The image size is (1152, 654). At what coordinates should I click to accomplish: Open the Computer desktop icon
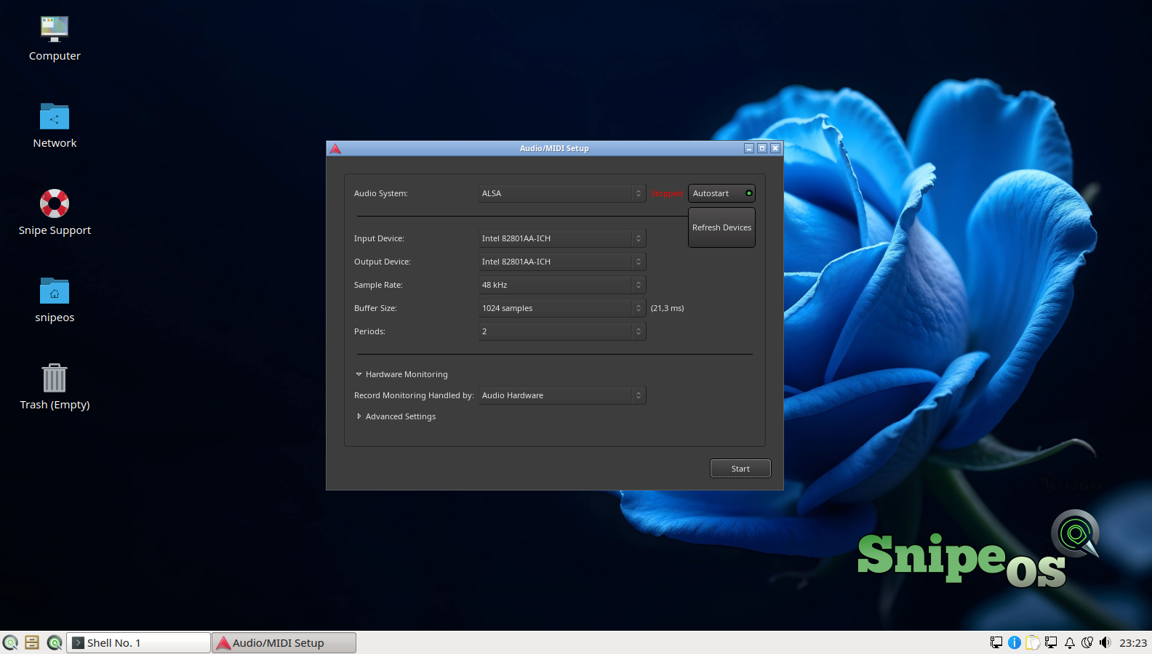(x=55, y=30)
